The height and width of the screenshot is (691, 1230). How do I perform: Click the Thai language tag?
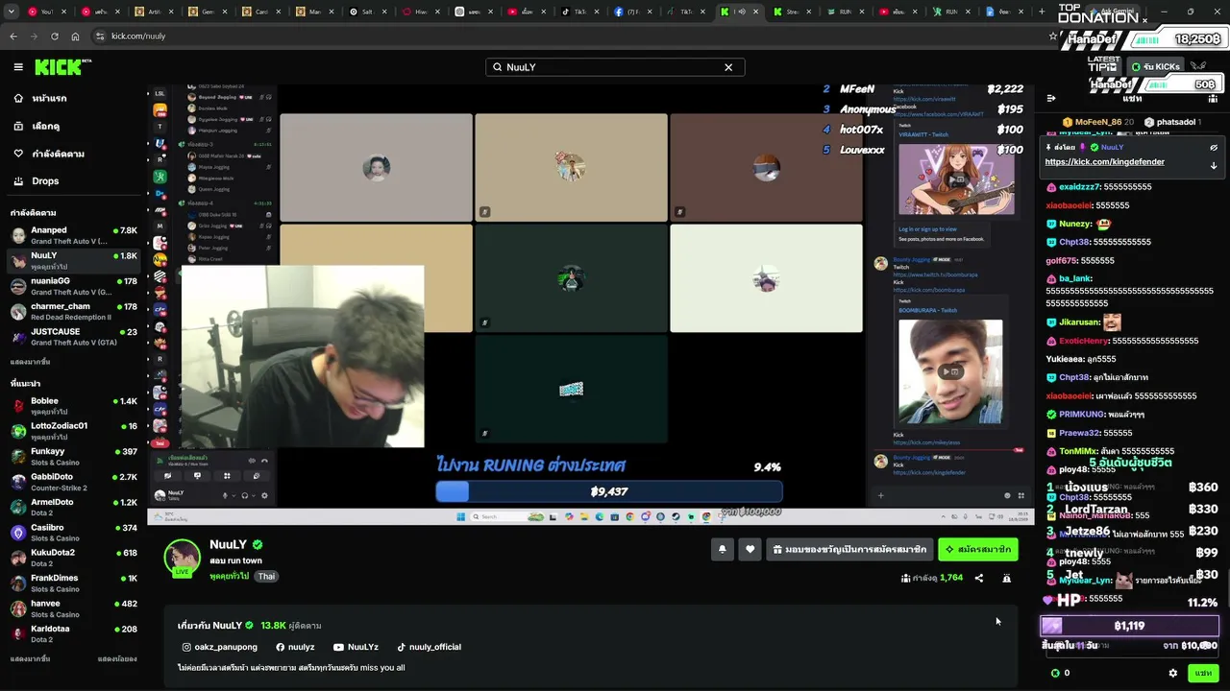pos(266,576)
